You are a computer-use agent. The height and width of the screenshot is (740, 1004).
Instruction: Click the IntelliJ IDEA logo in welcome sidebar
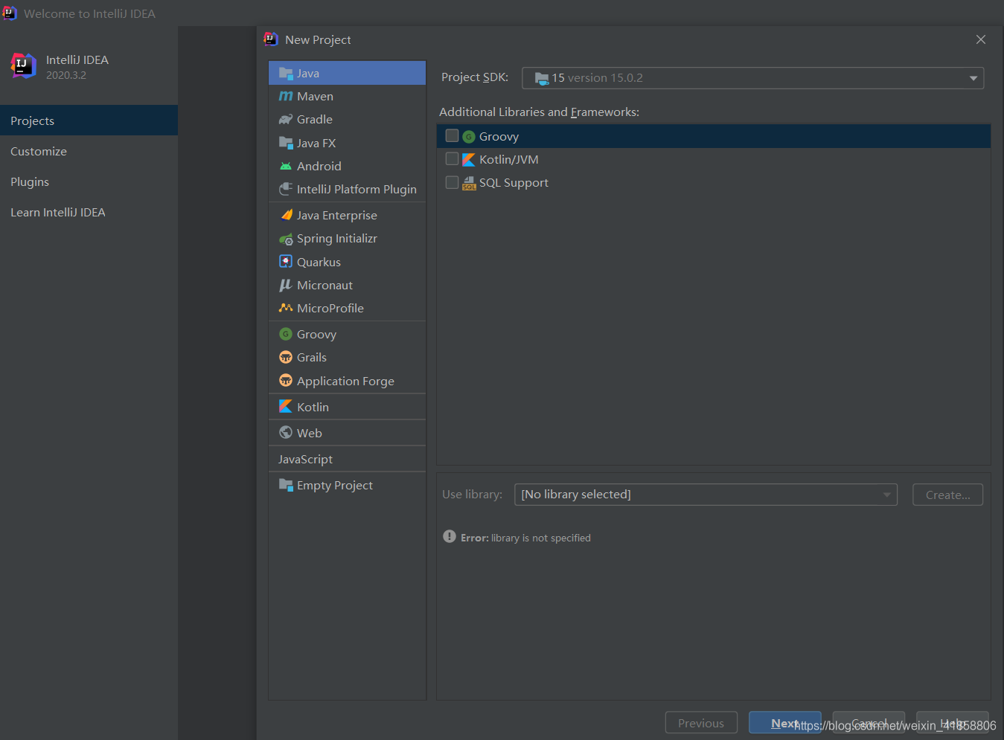click(x=23, y=65)
